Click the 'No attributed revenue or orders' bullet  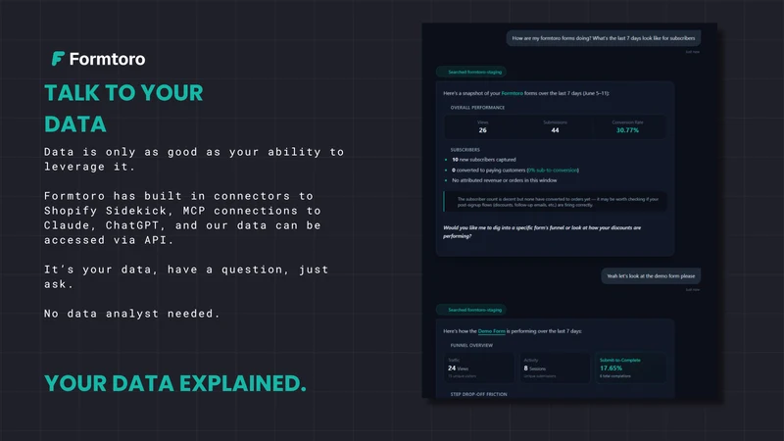[504, 180]
